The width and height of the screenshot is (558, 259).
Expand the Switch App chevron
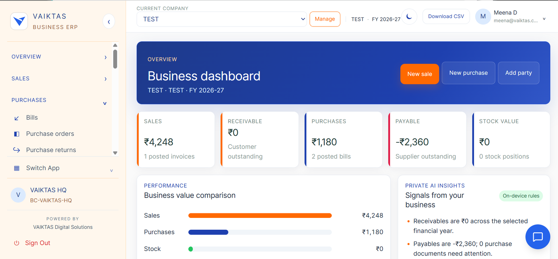(111, 171)
